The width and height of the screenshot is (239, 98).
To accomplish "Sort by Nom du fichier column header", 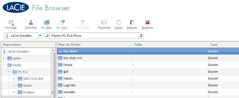I will click(94, 45).
